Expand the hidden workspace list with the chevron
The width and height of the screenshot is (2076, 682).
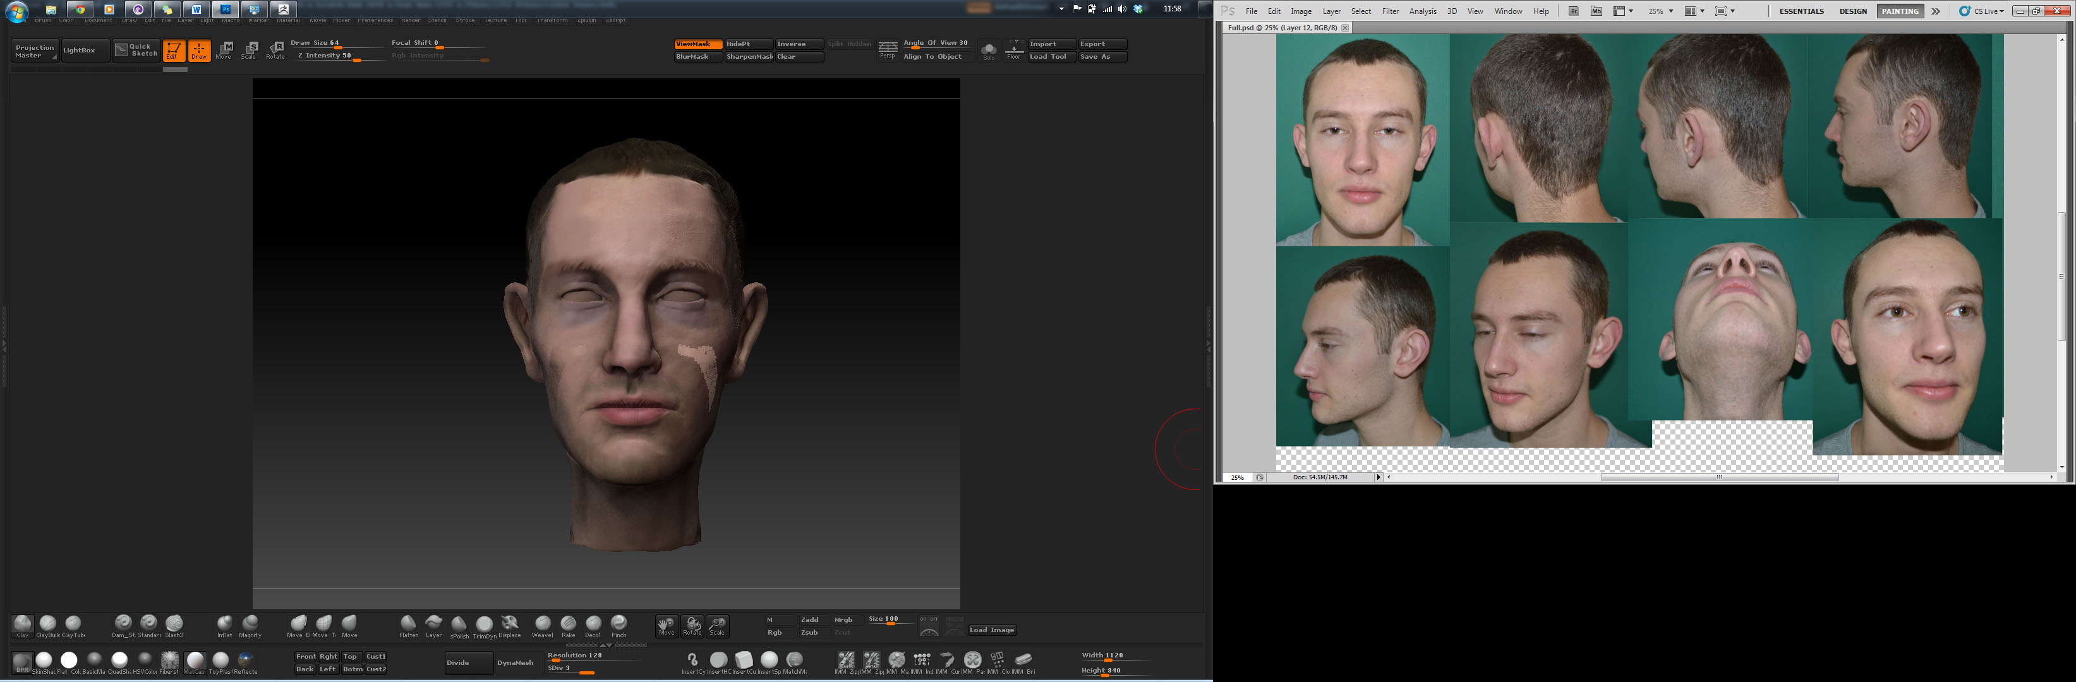pos(1936,11)
